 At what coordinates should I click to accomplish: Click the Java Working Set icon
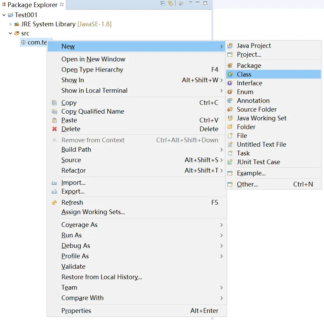point(230,118)
